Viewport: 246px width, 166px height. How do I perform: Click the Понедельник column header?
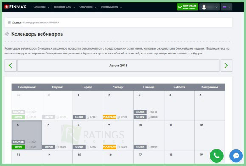coord(27,87)
